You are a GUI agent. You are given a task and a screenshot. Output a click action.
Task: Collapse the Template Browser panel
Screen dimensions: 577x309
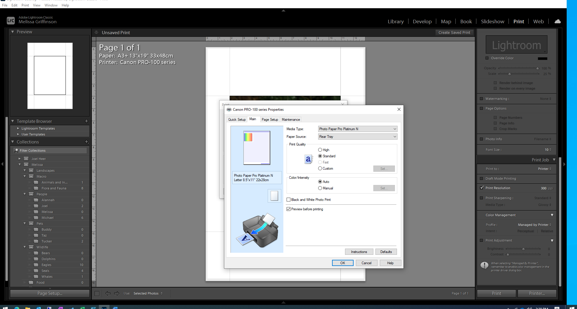click(x=12, y=121)
